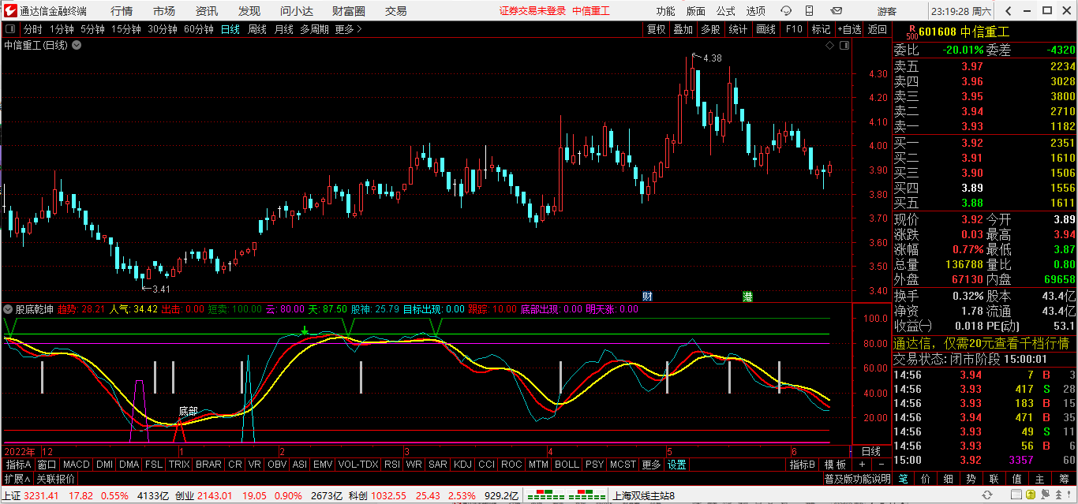Expand the 更多 periods dropdown
The image size is (1078, 504).
pyautogui.click(x=349, y=29)
